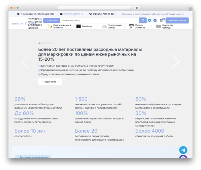
Task: Open the Новости menu link
Action: tap(179, 14)
